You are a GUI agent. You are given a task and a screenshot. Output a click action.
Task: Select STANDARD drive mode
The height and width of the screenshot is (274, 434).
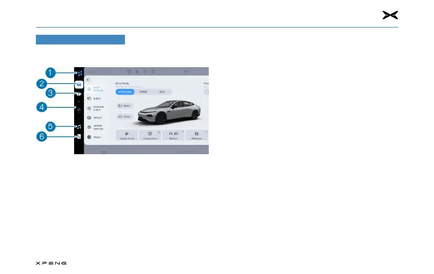[x=125, y=92]
